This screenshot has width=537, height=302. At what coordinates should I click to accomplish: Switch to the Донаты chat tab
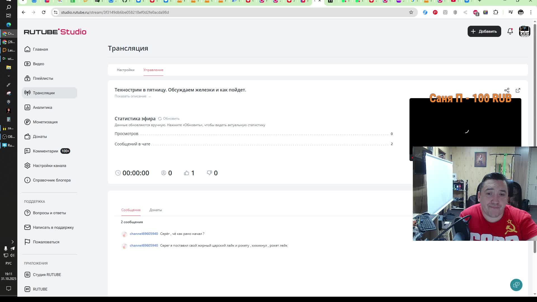click(x=156, y=210)
